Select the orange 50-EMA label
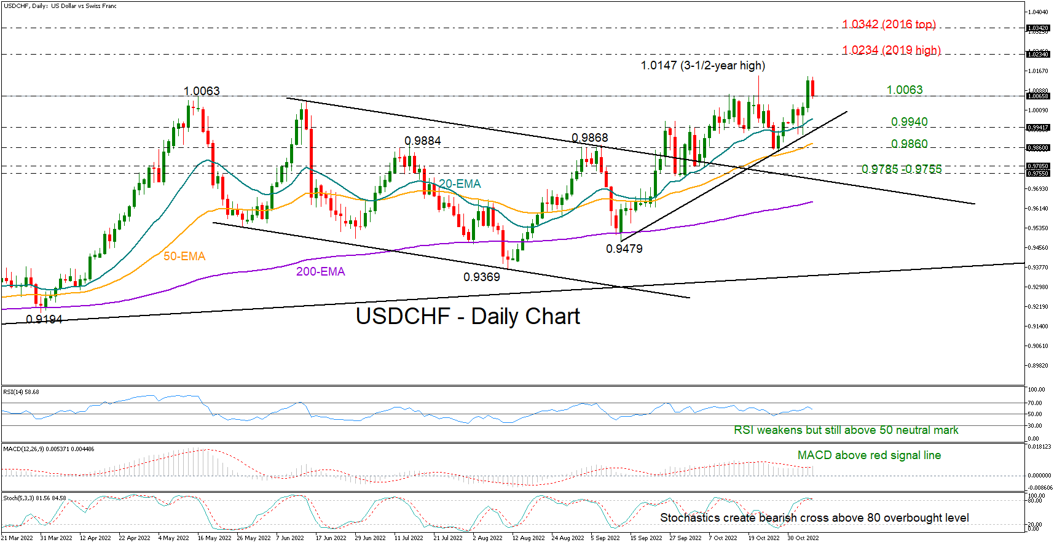Viewport: 1057px width, 545px height. click(184, 257)
